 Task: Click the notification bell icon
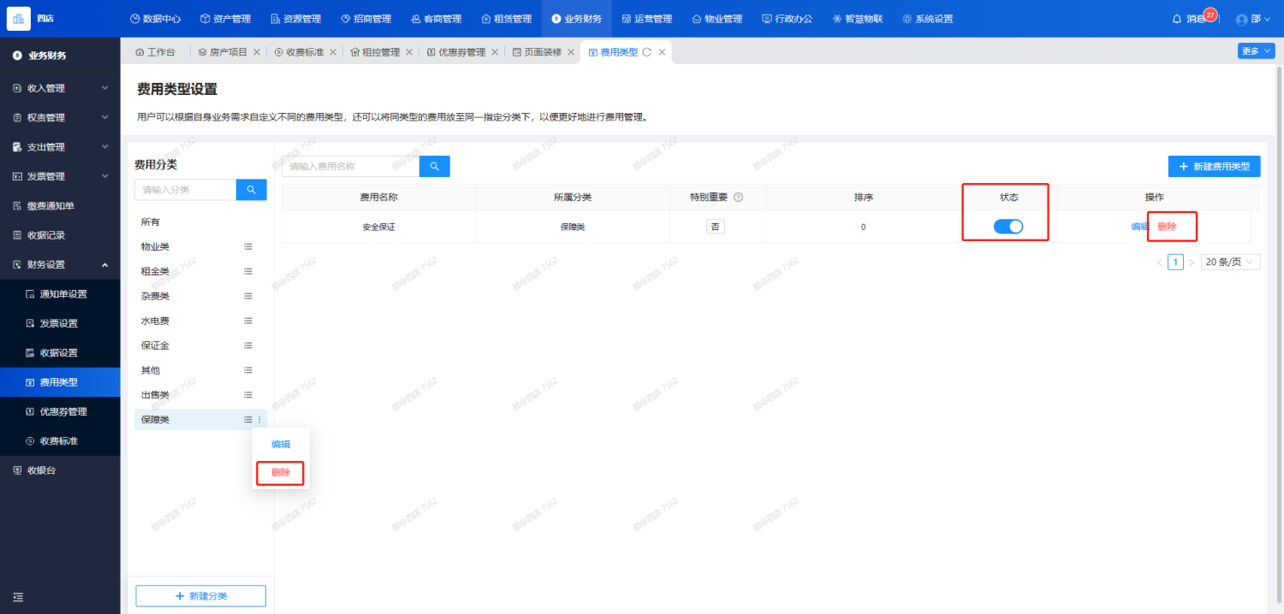click(1177, 19)
